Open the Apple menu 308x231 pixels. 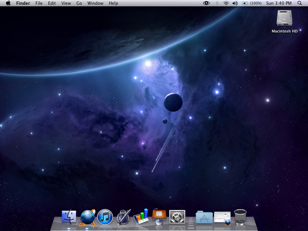[8, 3]
